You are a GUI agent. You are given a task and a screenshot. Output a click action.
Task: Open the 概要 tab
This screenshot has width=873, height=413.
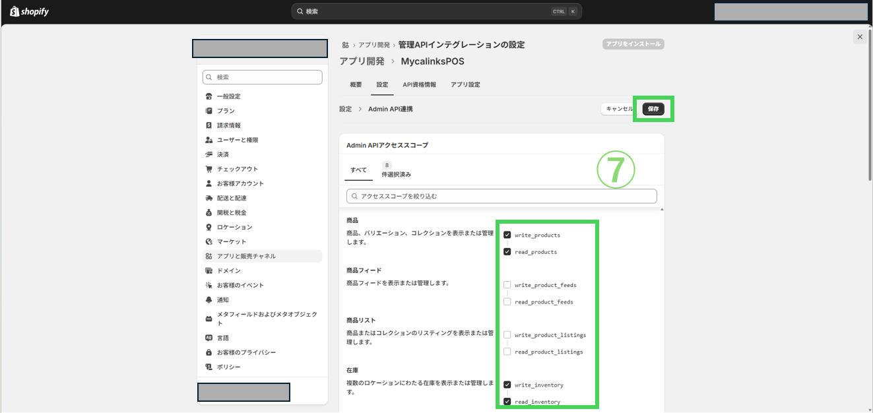[x=356, y=84]
